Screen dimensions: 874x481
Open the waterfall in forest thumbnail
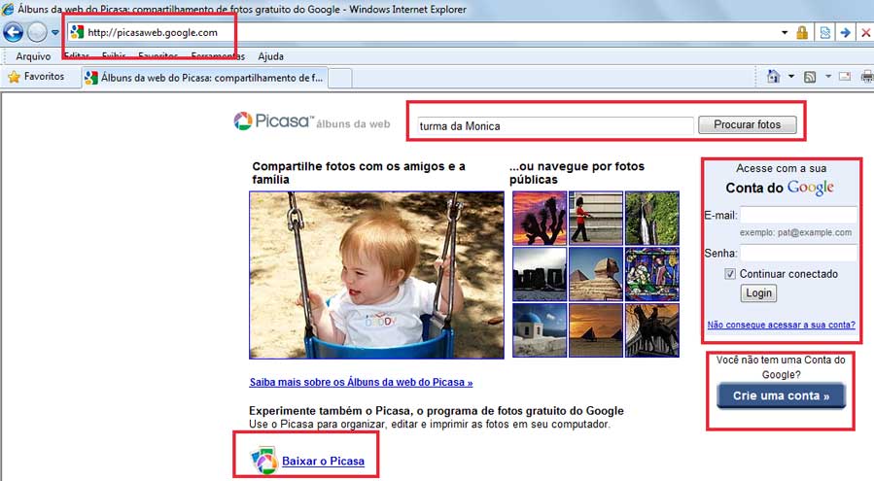[652, 219]
